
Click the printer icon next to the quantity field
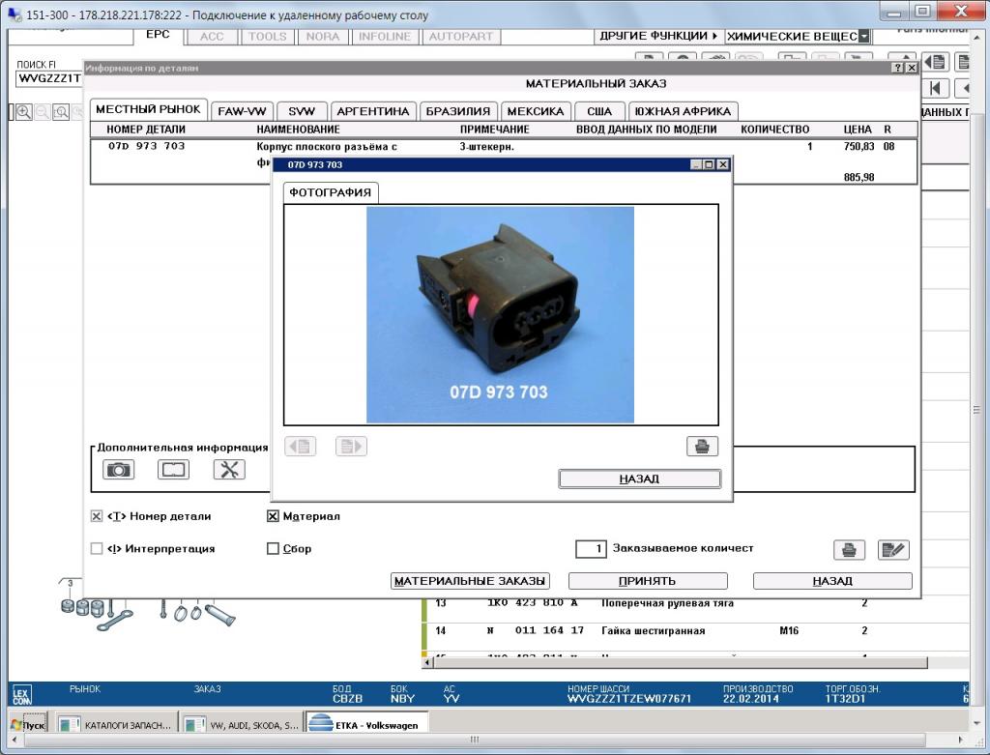click(x=849, y=549)
